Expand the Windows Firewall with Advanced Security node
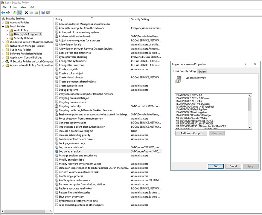 click(x=3, y=42)
